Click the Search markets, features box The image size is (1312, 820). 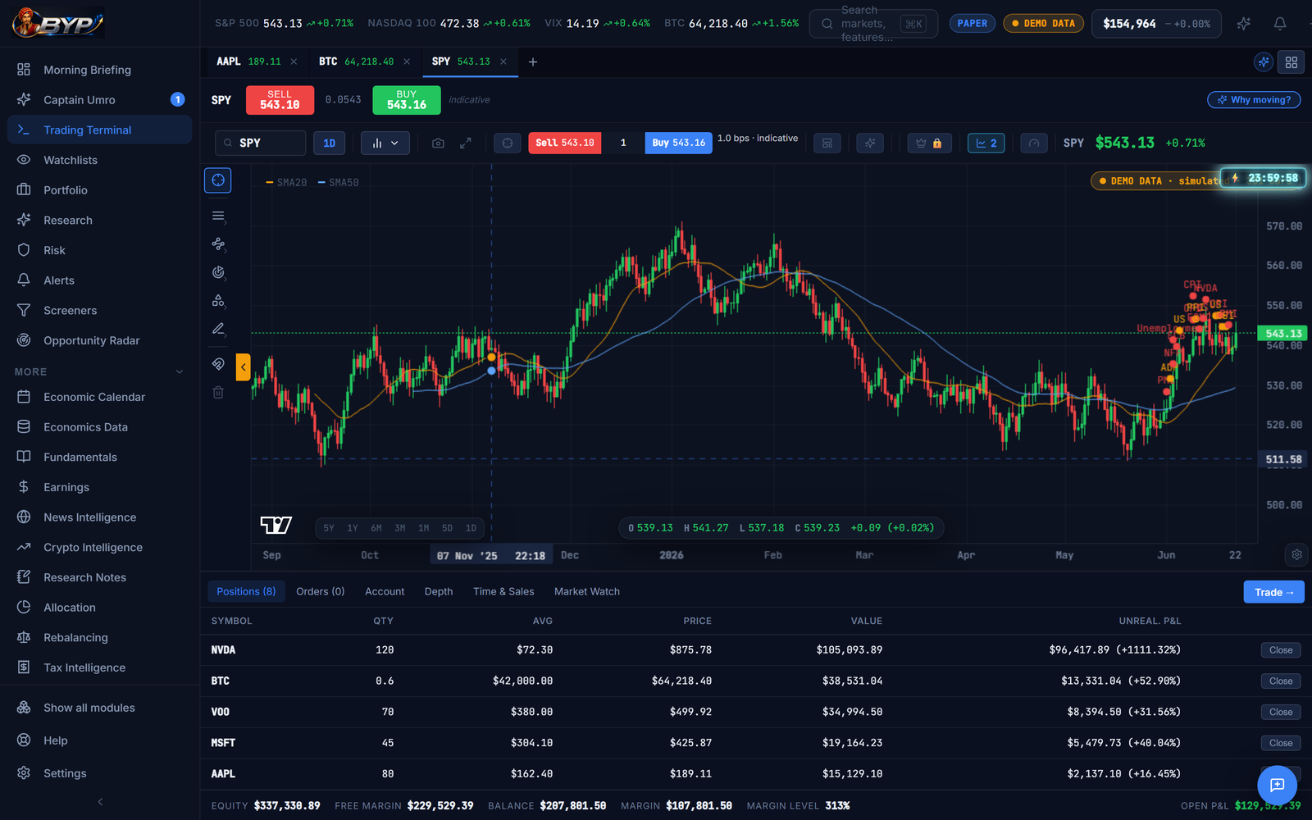coord(873,24)
